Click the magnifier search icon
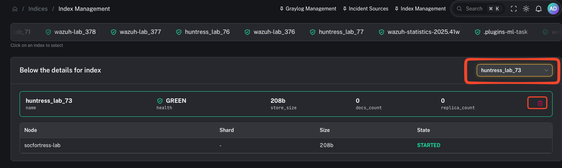The image size is (562, 168). [459, 9]
